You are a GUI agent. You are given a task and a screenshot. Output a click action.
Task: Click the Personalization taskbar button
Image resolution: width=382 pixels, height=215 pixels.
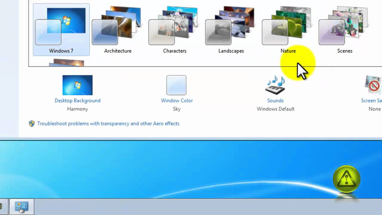tap(21, 207)
